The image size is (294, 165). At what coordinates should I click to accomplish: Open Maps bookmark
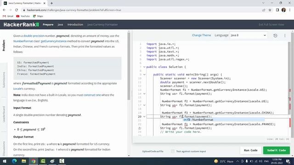[38, 16]
